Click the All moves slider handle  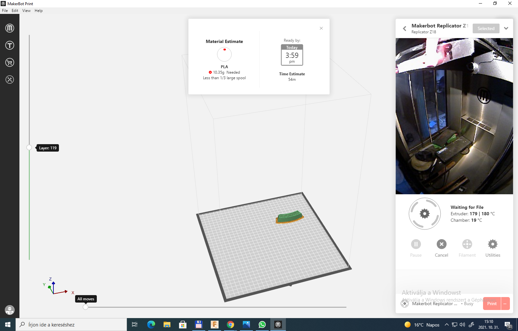click(85, 307)
